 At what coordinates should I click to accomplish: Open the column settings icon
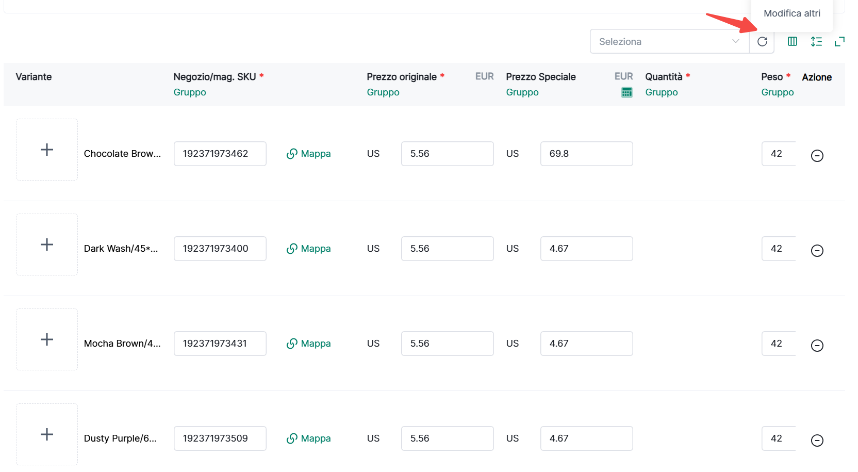[x=792, y=41]
